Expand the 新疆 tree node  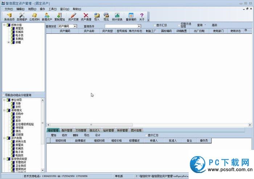click(9, 42)
